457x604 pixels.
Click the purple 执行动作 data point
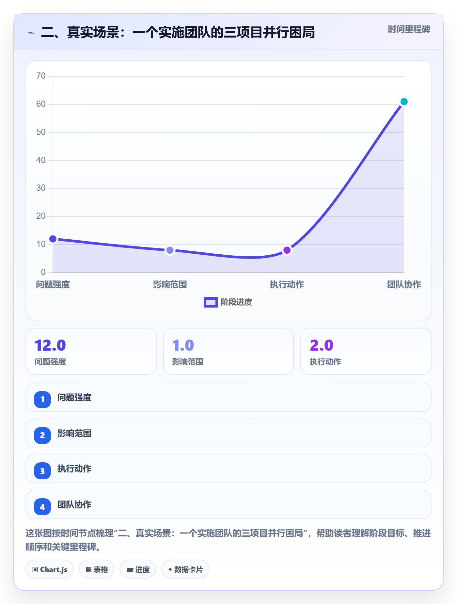287,250
